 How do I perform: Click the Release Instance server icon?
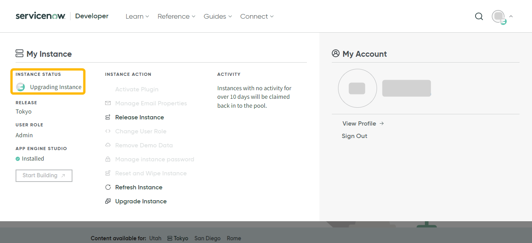tap(108, 117)
